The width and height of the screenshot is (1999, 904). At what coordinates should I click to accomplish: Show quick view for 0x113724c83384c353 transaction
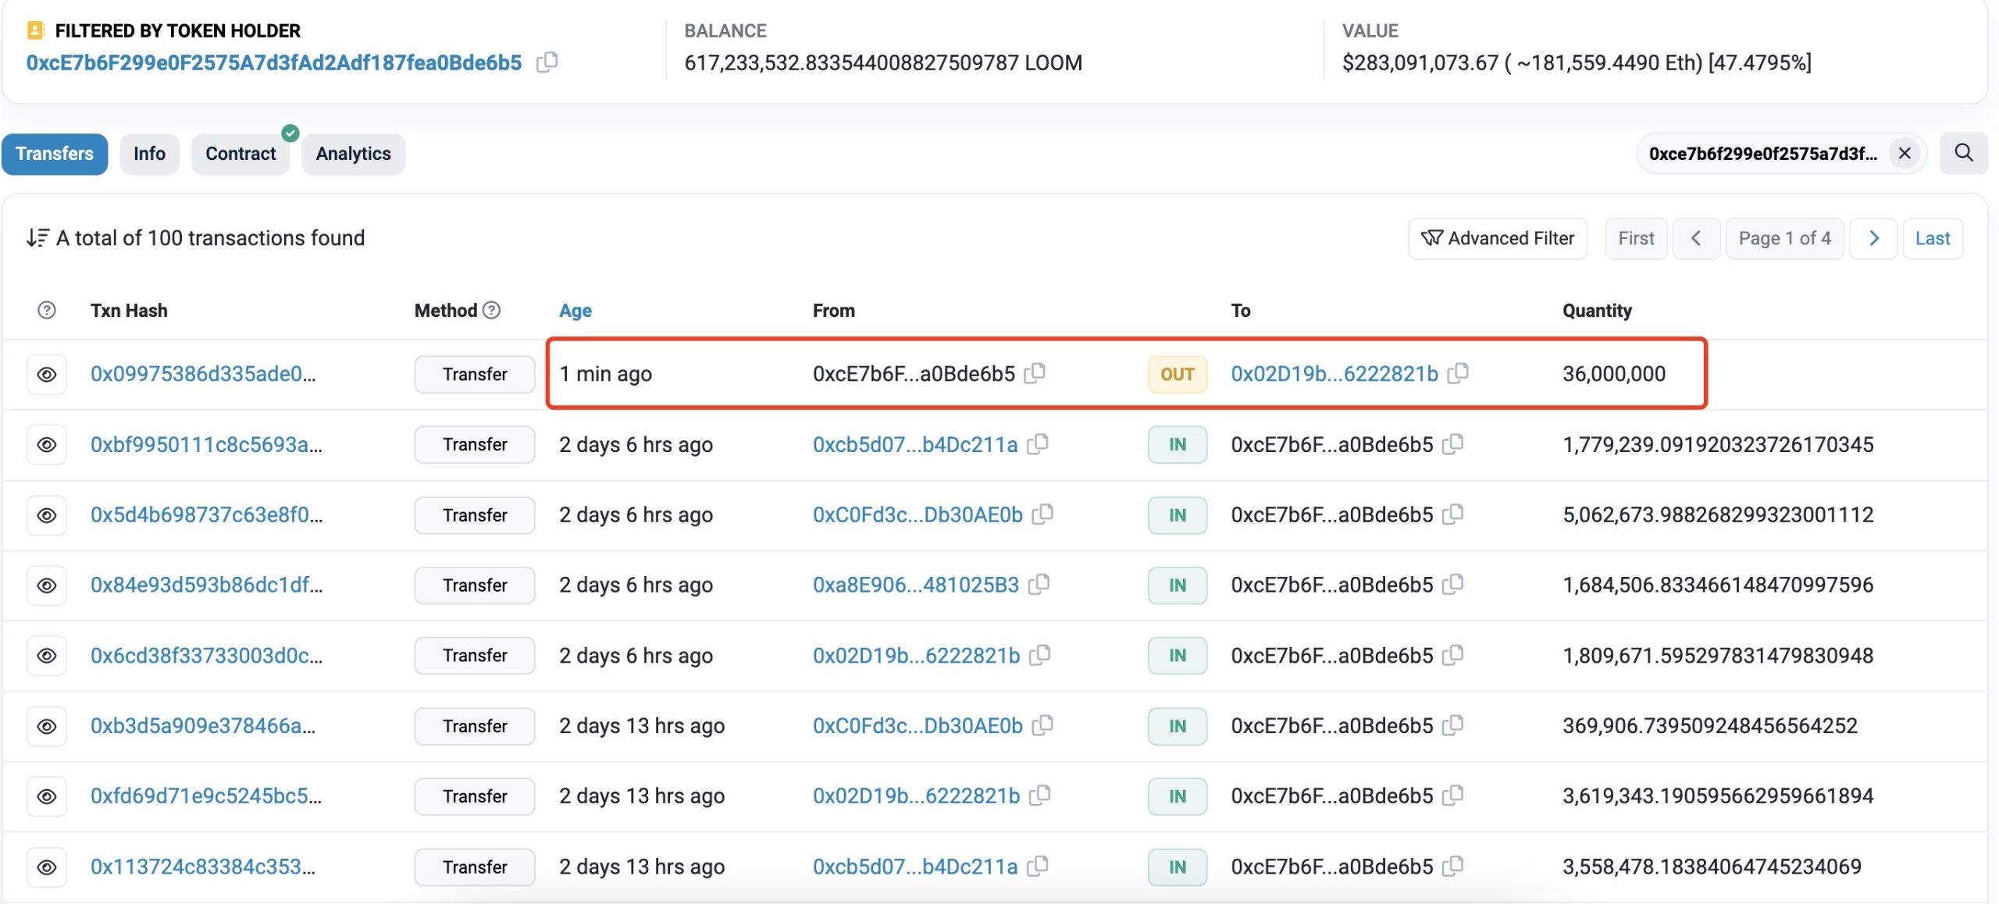[x=47, y=867]
